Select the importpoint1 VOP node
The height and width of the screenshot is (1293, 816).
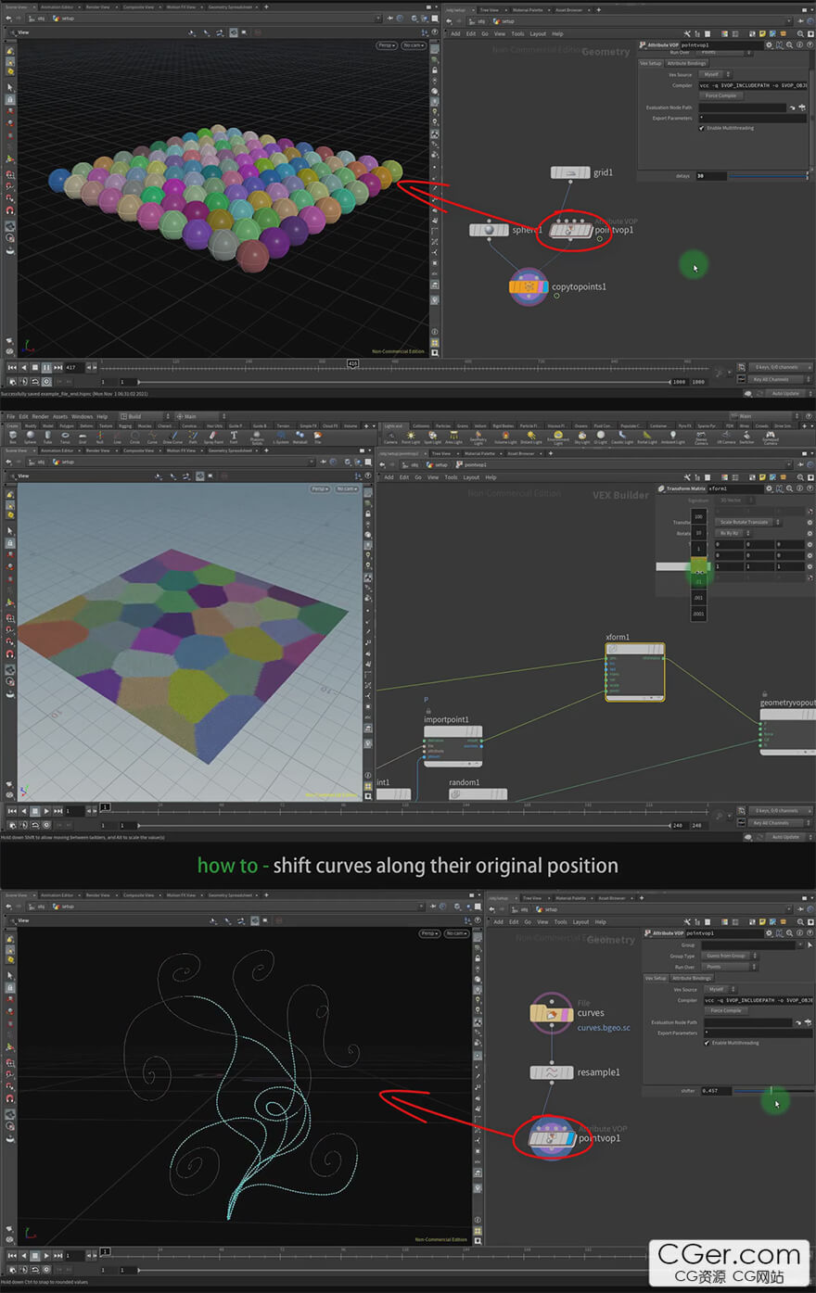coord(453,745)
